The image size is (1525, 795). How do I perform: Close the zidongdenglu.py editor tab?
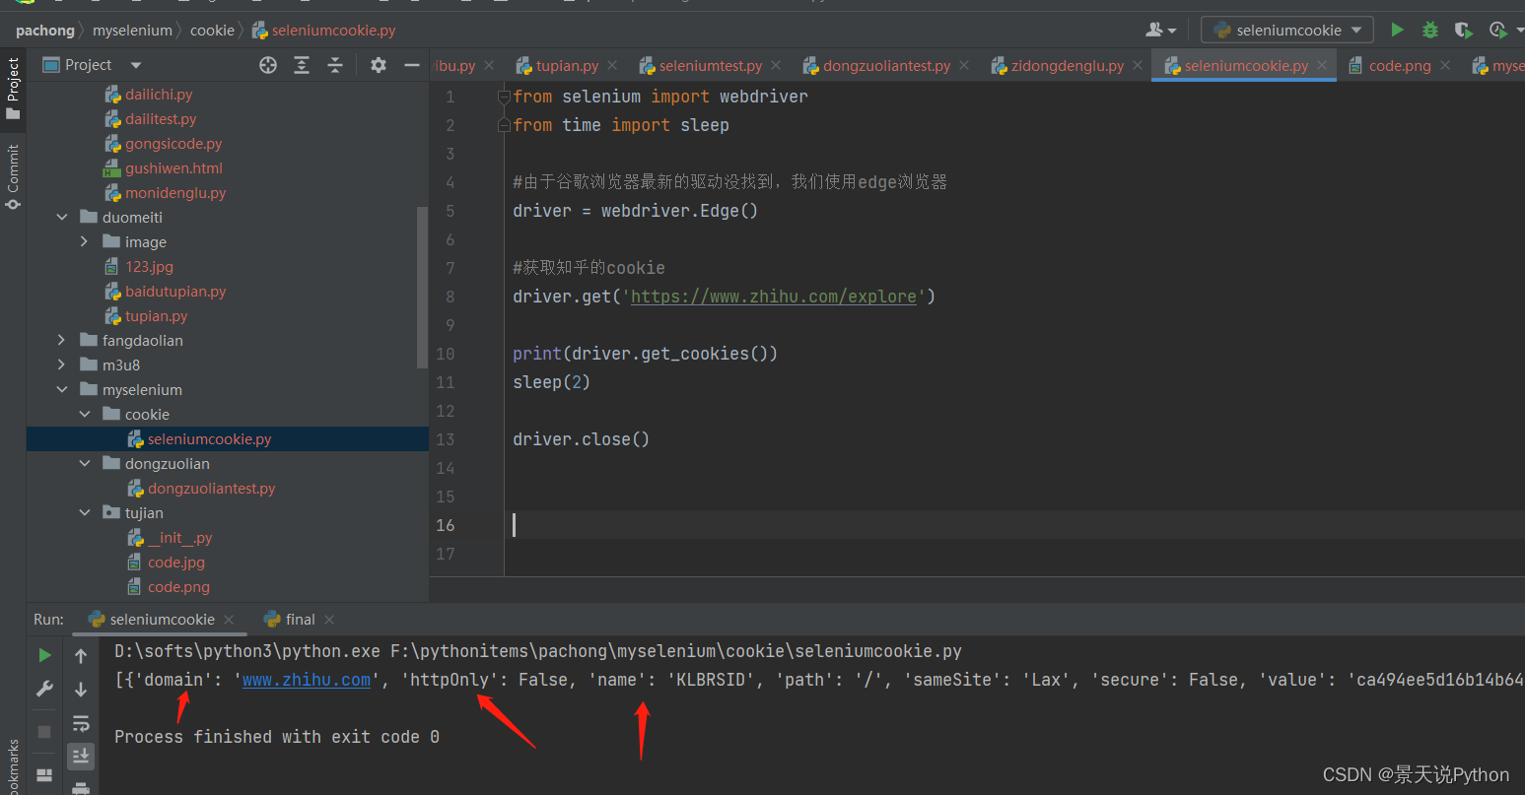coord(1138,65)
